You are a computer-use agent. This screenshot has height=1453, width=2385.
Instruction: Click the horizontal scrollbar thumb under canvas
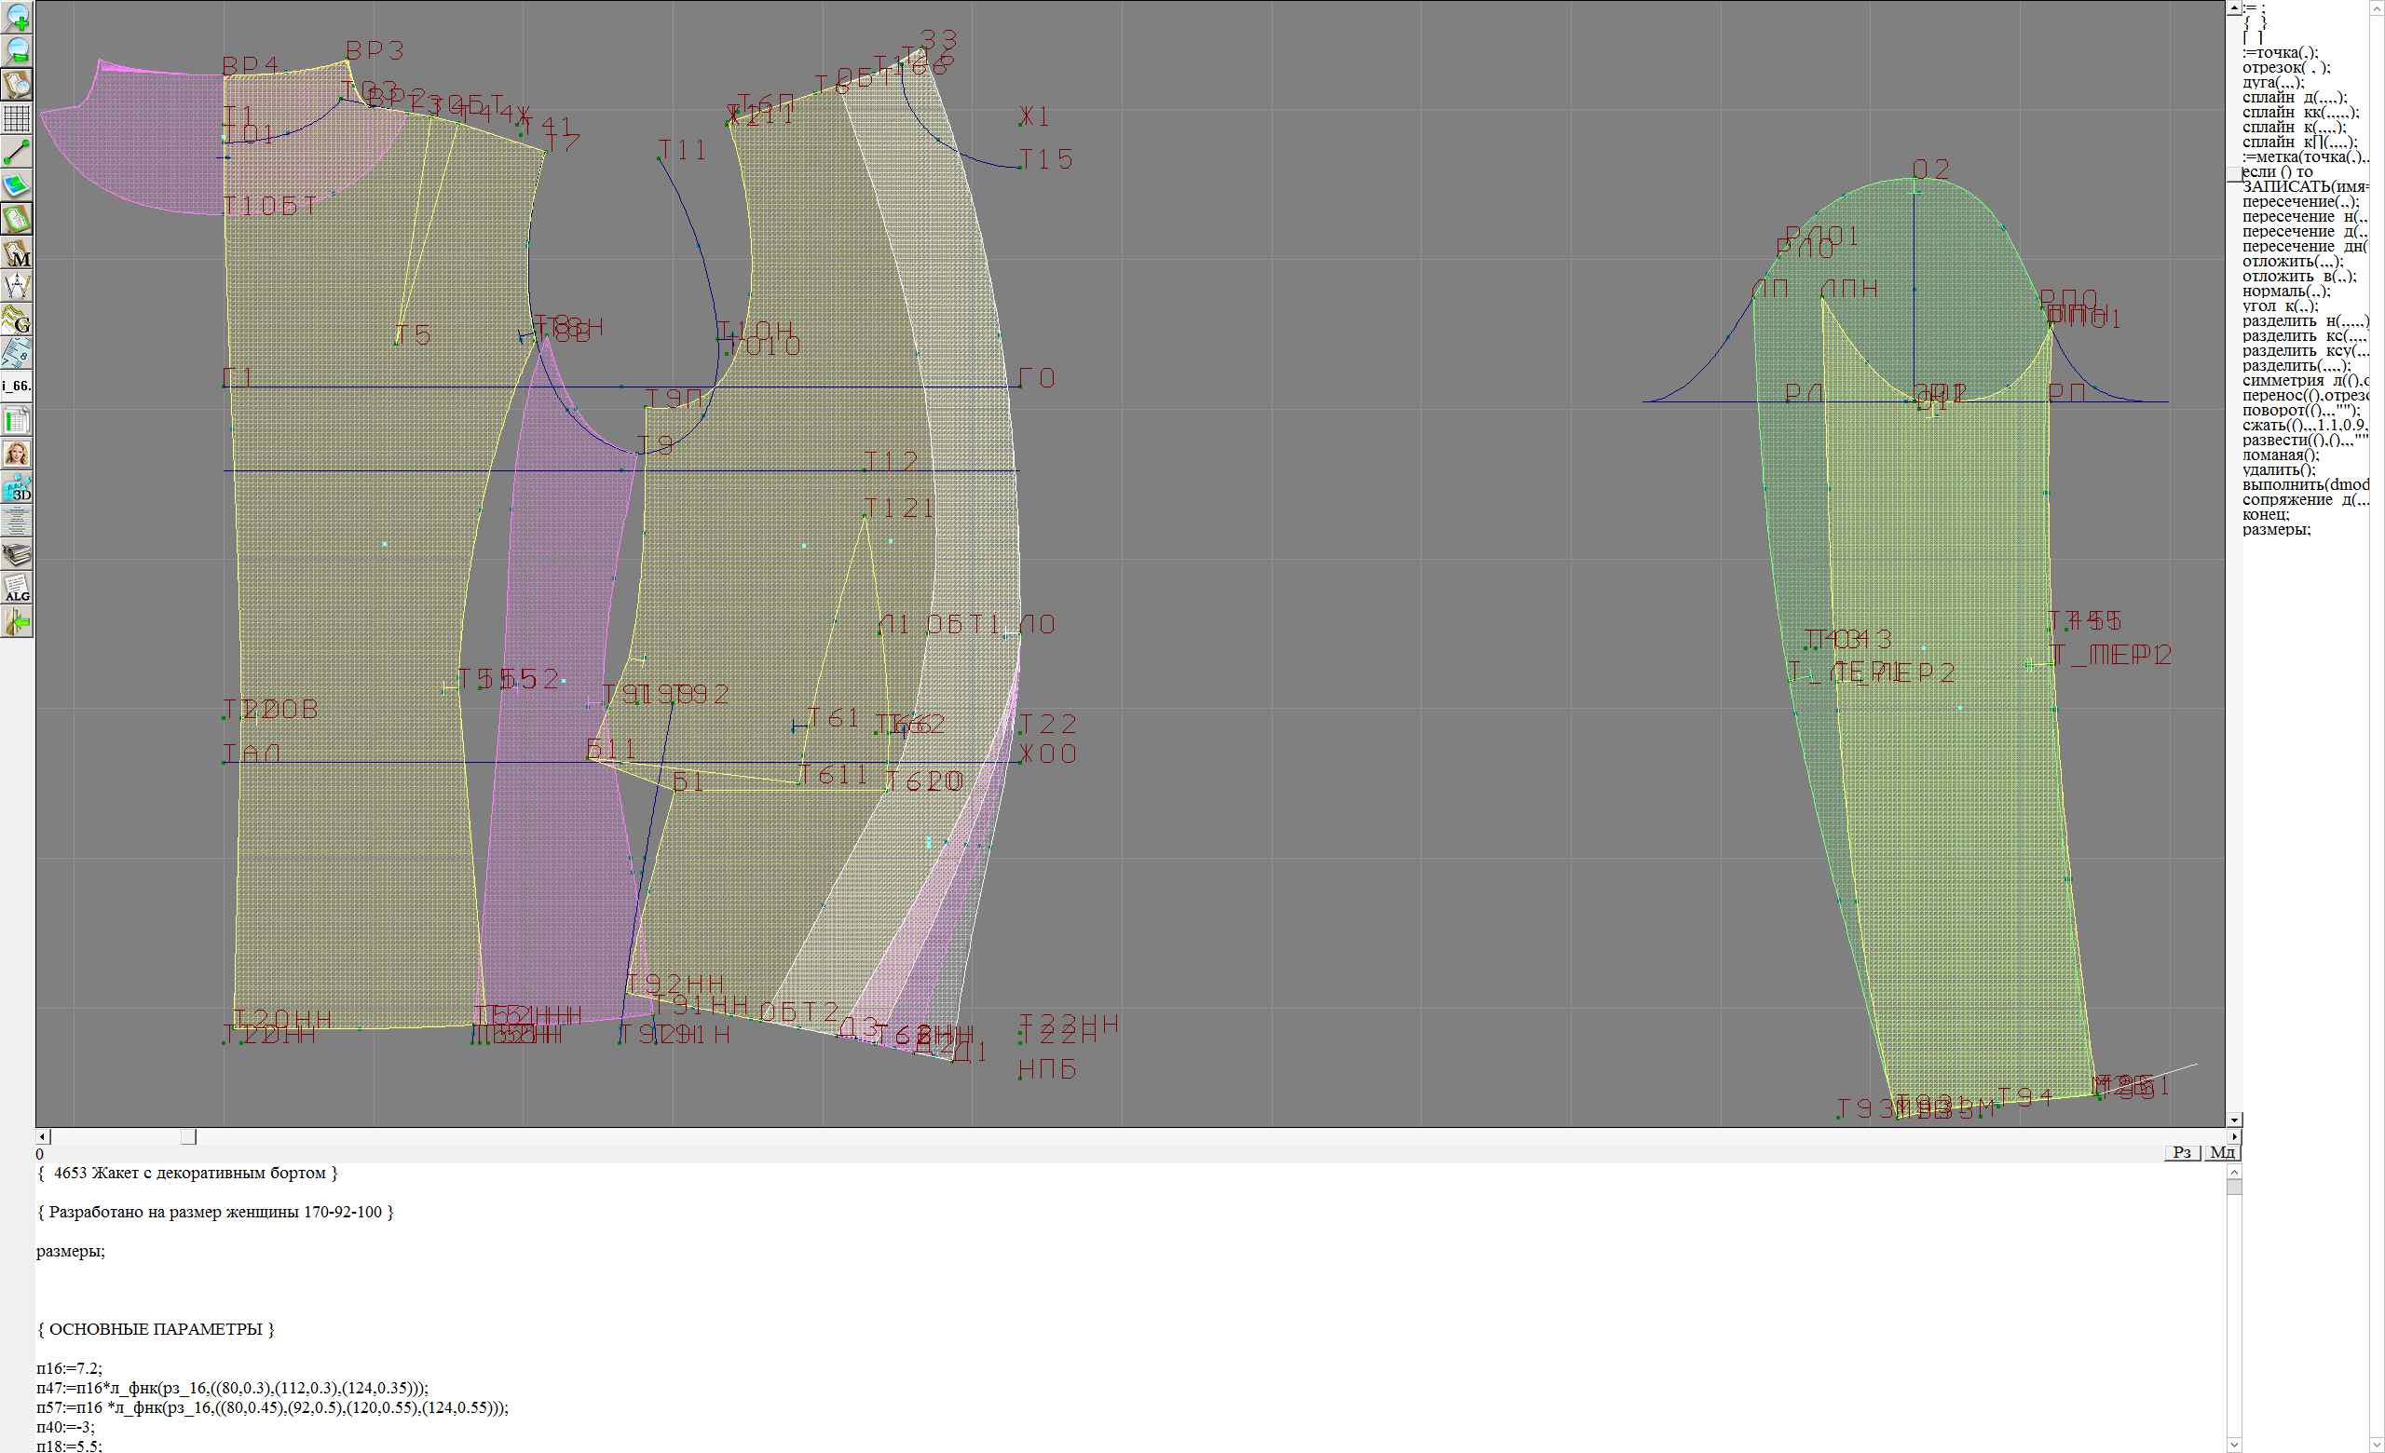(x=189, y=1136)
